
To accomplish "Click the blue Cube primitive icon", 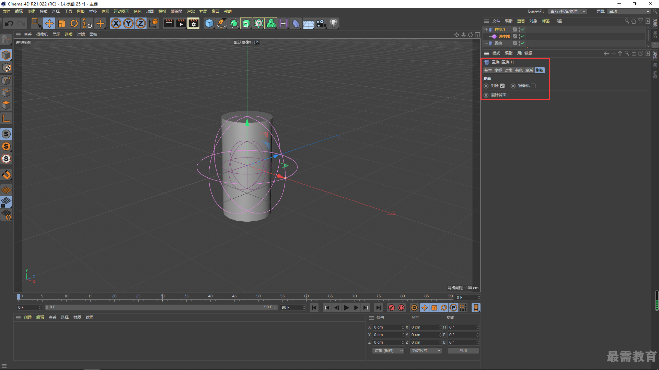I will [209, 24].
